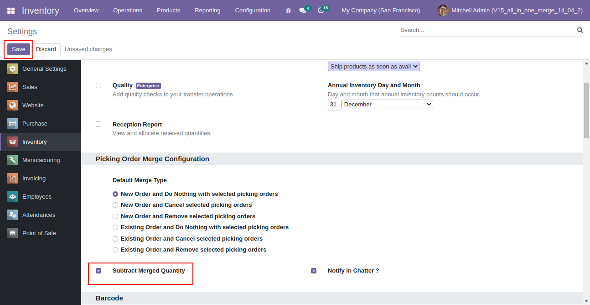
Task: Go to Point of Sale settings section
Action: point(41,233)
